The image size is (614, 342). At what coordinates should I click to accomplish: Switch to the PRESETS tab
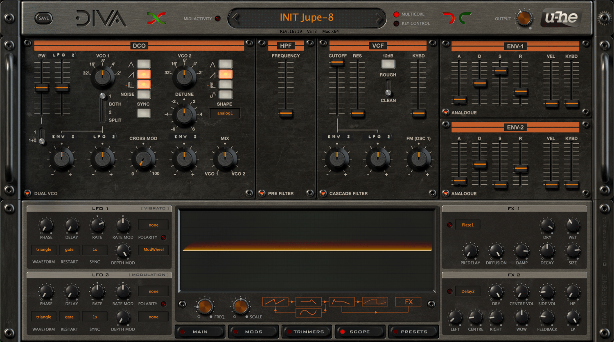coord(413,331)
